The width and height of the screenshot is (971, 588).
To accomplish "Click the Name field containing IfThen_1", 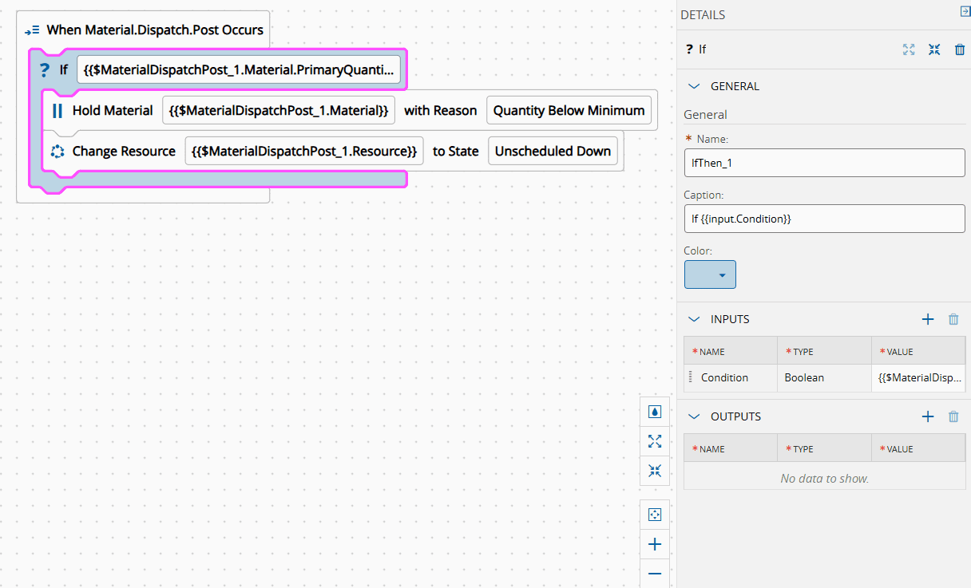I will coord(824,163).
